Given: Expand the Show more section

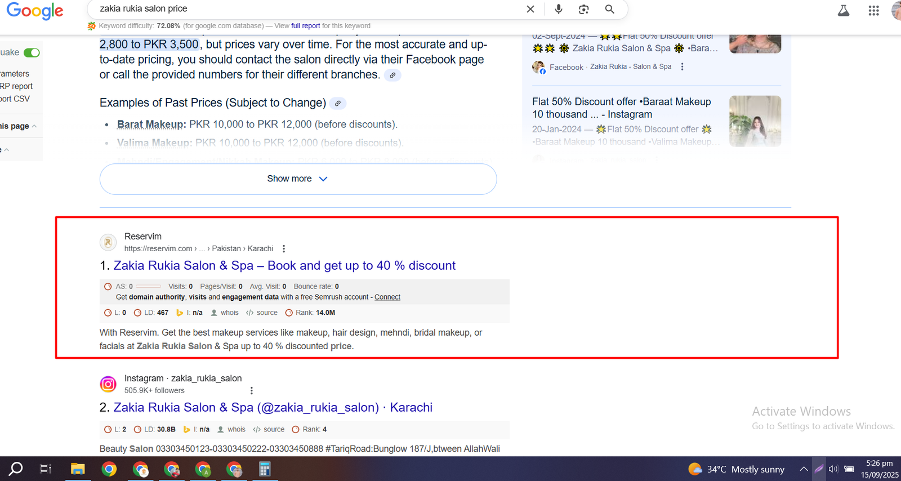Looking at the screenshot, I should [x=298, y=179].
